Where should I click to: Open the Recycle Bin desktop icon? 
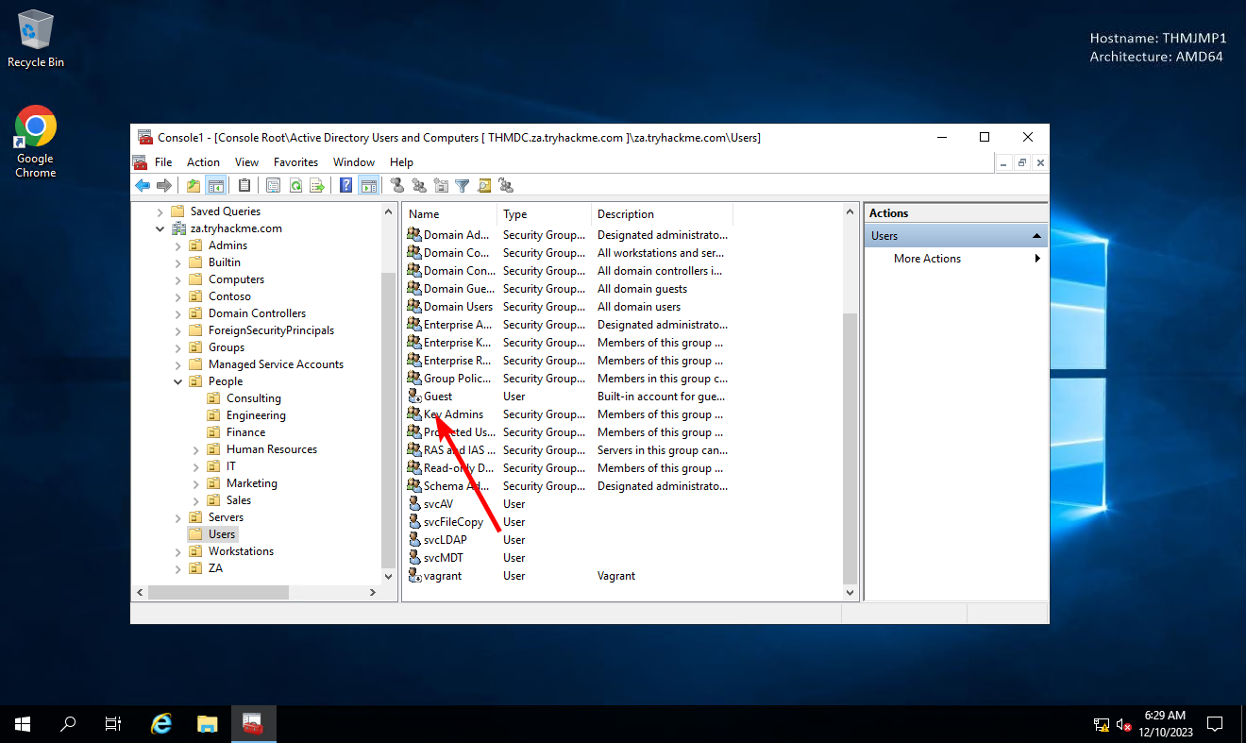[36, 39]
